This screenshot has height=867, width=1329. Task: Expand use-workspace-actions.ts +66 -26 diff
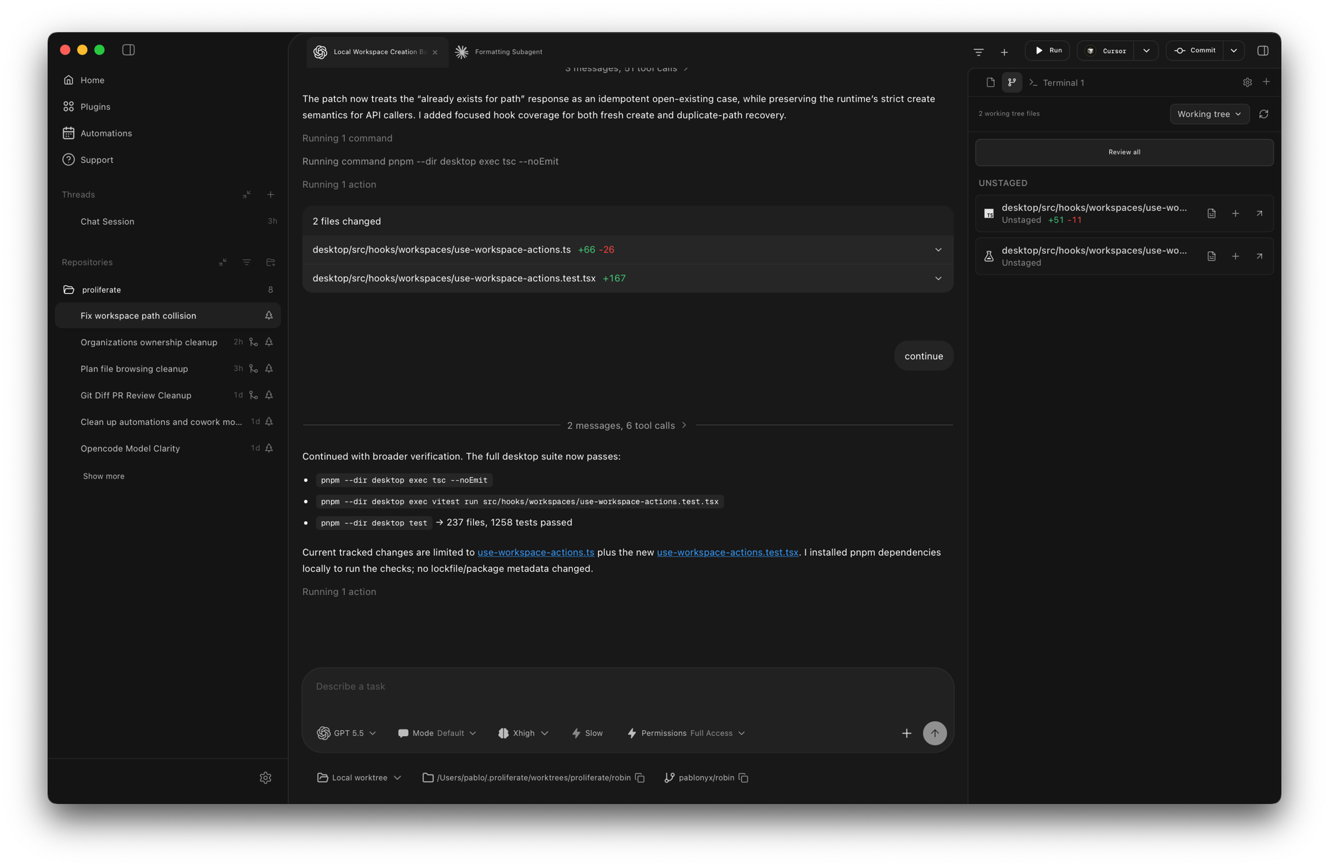[938, 250]
